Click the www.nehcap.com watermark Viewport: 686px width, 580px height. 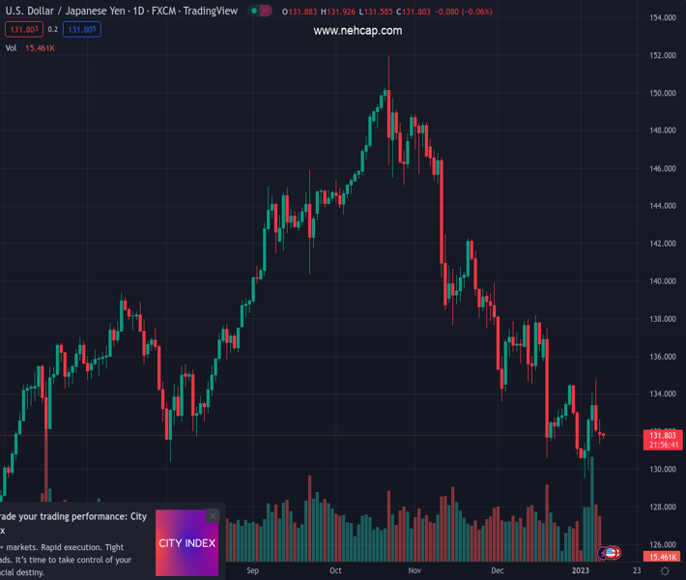[x=357, y=31]
